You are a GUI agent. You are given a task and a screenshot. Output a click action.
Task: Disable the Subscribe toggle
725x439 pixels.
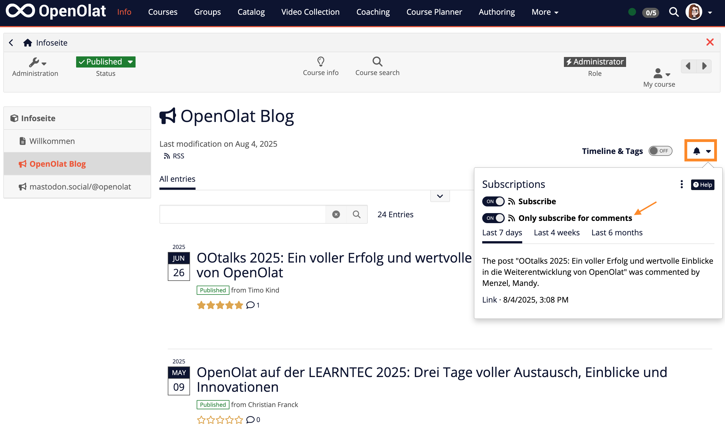click(493, 201)
